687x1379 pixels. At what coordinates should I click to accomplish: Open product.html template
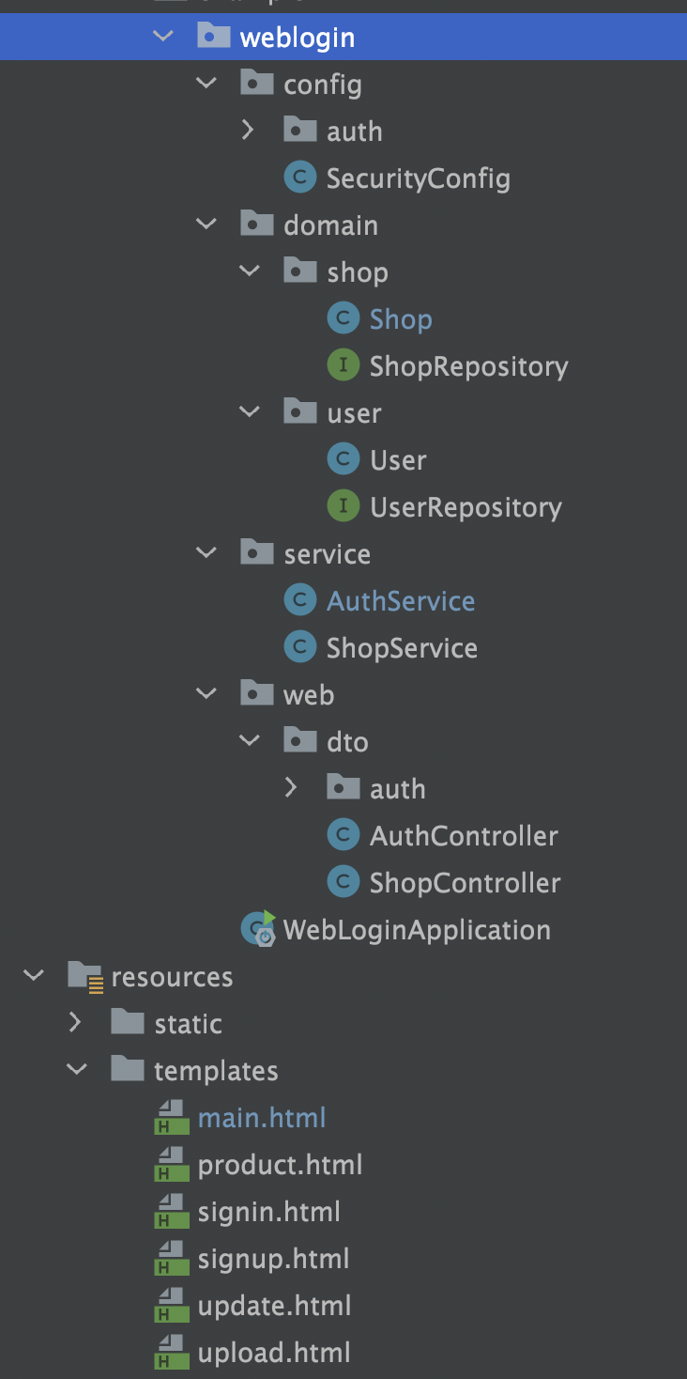pos(280,1165)
